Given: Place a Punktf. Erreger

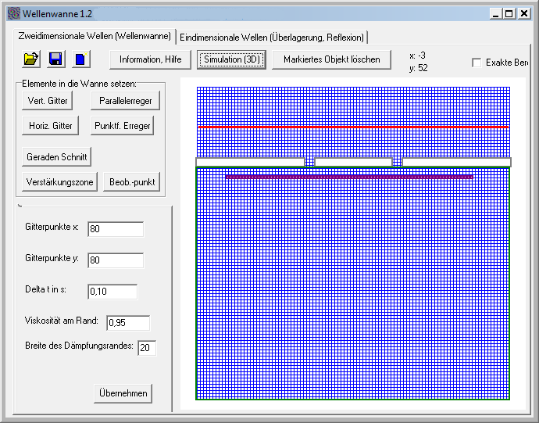Looking at the screenshot, I should coord(121,125).
